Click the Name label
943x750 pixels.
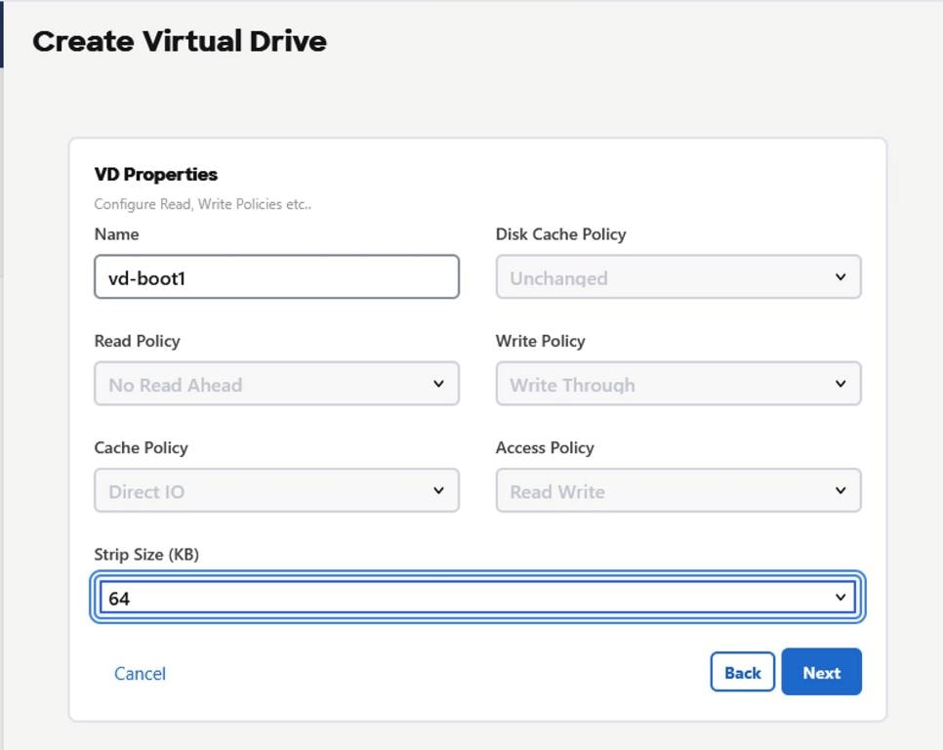pyautogui.click(x=117, y=234)
